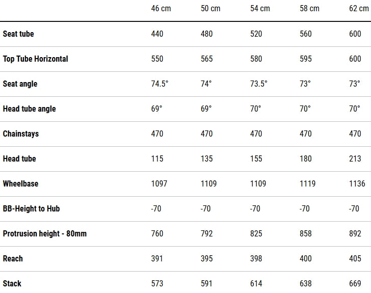Select the Head tube angle row label
The width and height of the screenshot is (371, 293).
pos(29,109)
